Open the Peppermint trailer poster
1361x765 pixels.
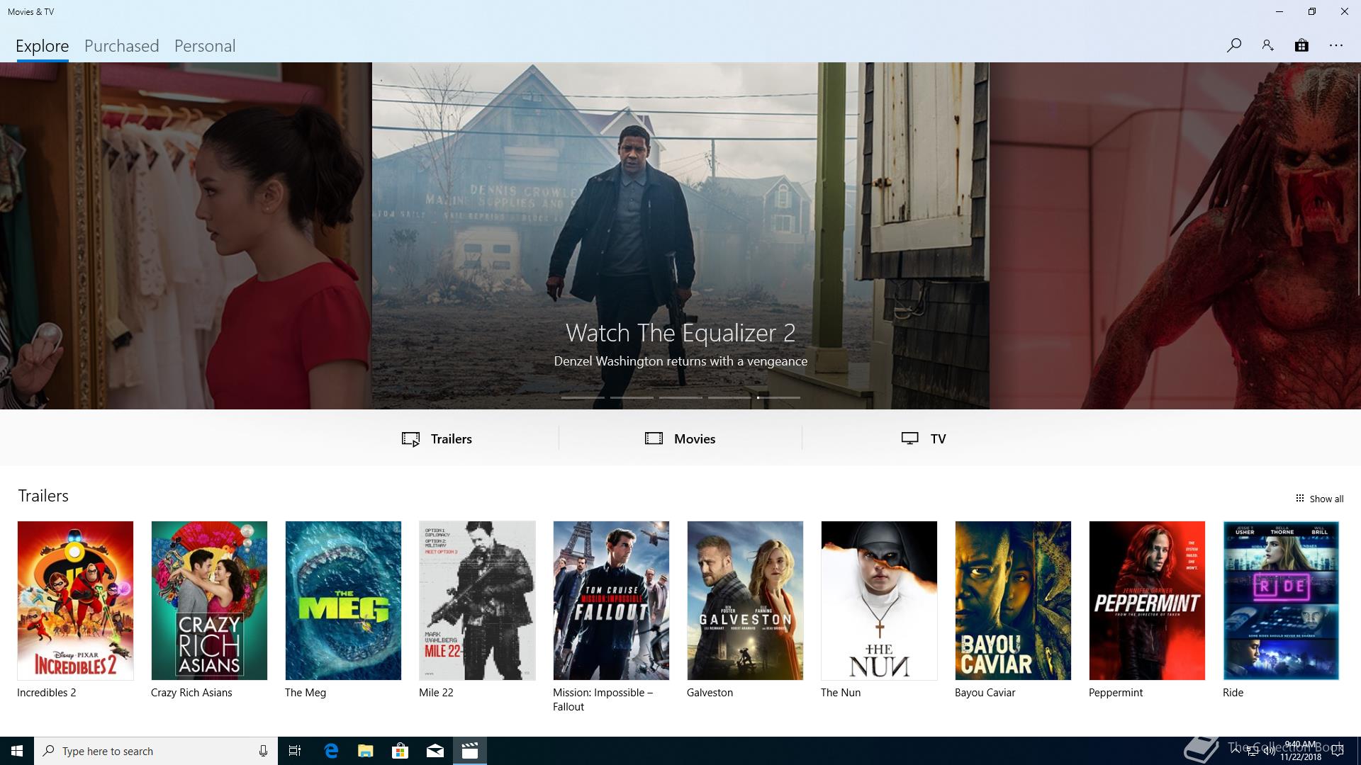pos(1147,601)
